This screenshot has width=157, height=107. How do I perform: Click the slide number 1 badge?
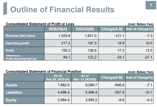[x=151, y=5]
